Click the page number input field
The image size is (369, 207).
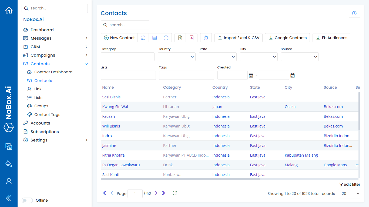135,193
